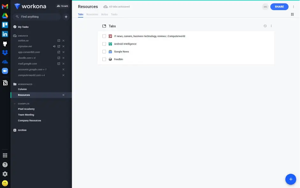Viewport: 300px width, 188px height.
Task: Focus the Find anything search field
Action: [37, 17]
